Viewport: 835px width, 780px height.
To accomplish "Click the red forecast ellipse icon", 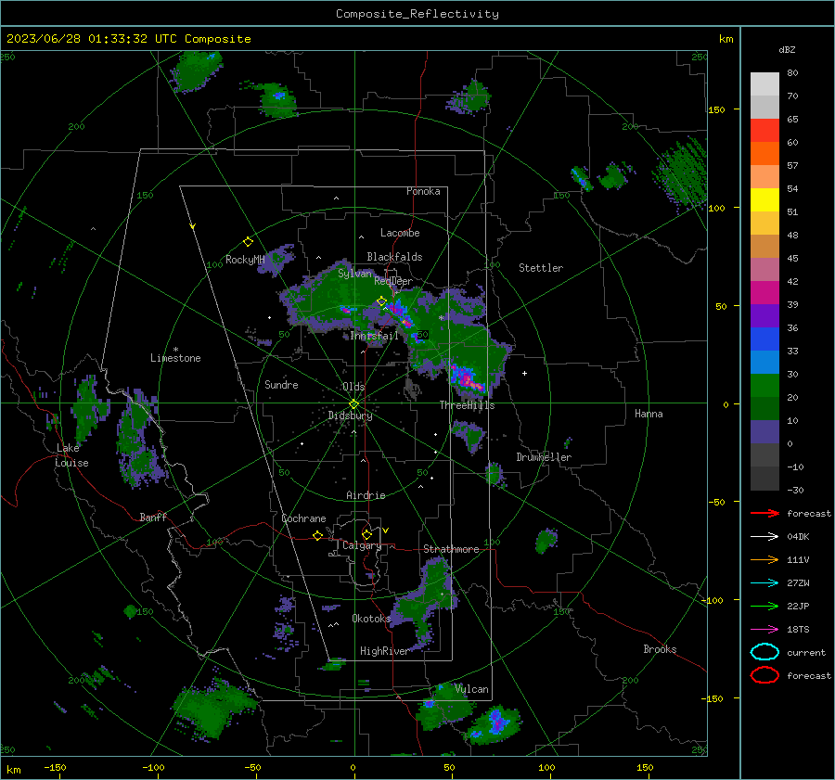I will pyautogui.click(x=764, y=675).
